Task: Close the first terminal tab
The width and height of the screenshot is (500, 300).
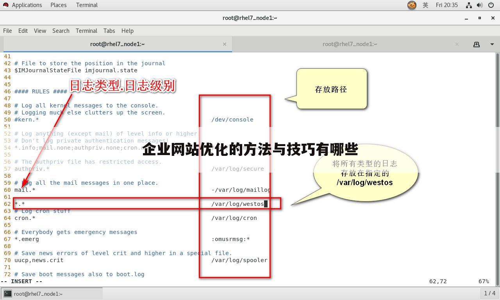Action: [225, 44]
